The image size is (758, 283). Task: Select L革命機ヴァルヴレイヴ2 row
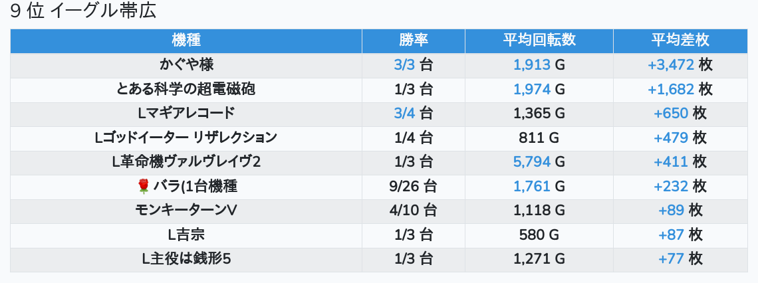[186, 162]
